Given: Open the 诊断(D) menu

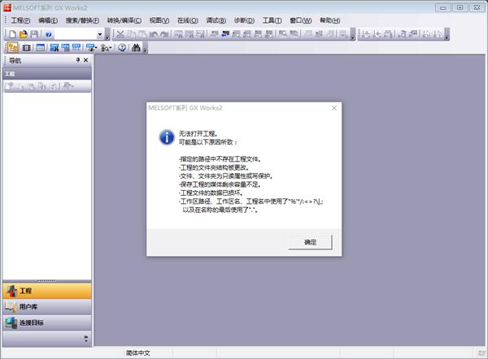Looking at the screenshot, I should (244, 20).
